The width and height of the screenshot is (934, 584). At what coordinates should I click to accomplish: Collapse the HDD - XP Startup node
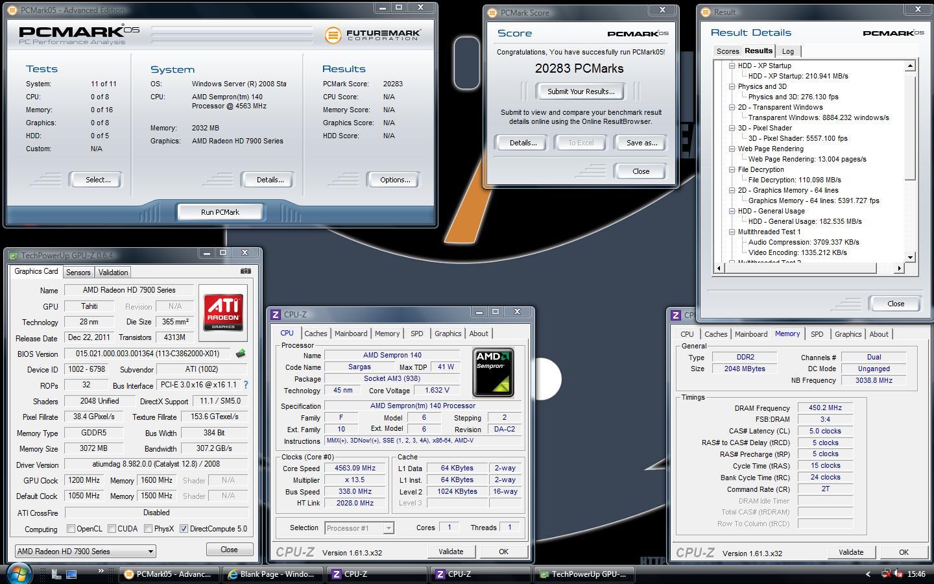[732, 66]
